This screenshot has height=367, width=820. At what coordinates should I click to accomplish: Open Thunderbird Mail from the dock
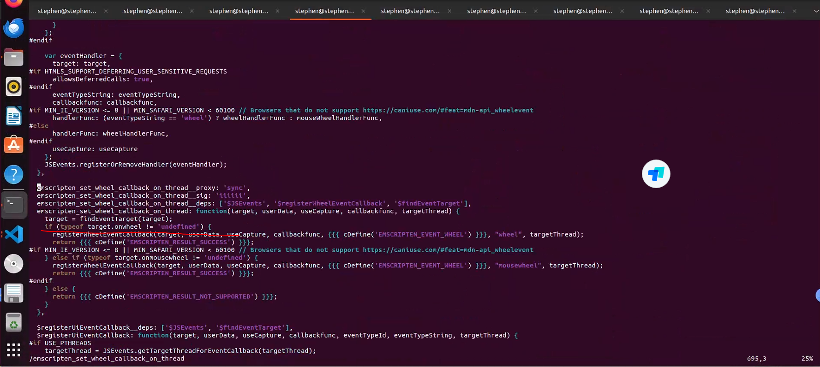[14, 29]
